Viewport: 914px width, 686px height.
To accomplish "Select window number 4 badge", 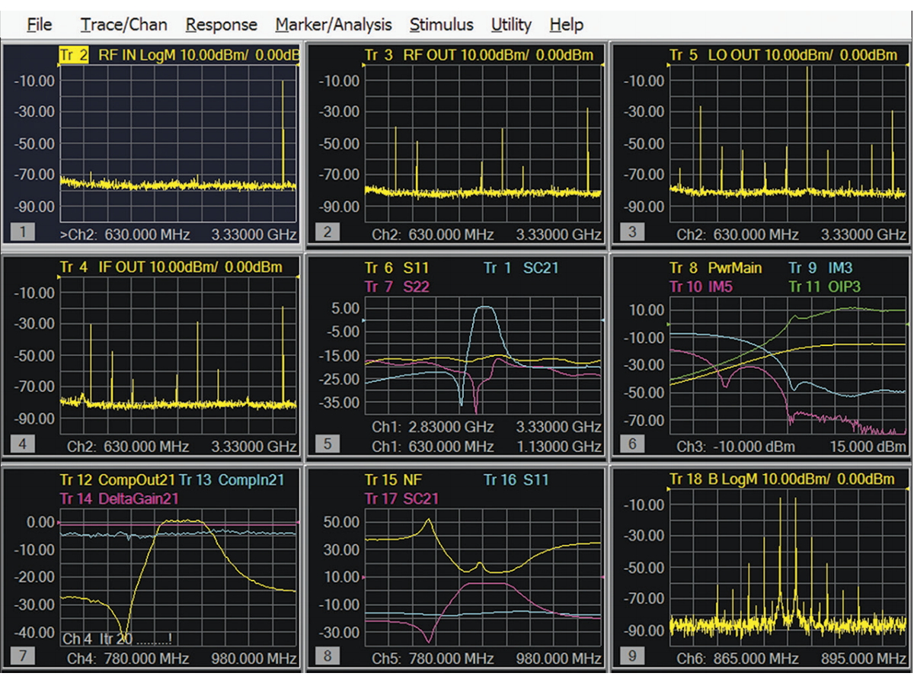I will tap(23, 443).
